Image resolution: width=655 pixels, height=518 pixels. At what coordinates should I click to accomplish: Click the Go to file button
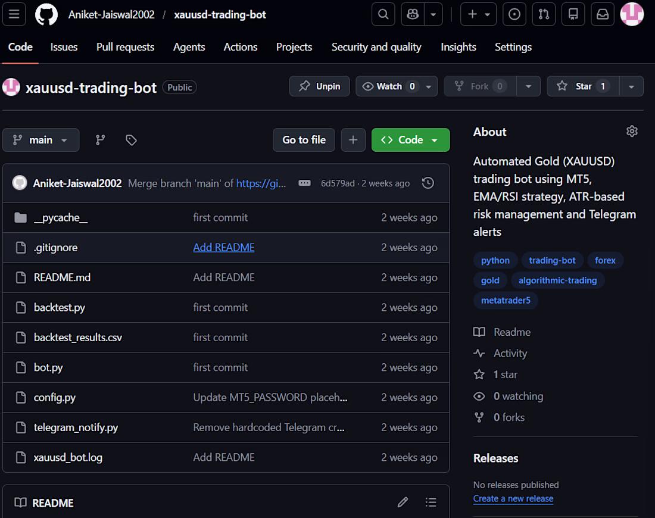click(x=304, y=140)
